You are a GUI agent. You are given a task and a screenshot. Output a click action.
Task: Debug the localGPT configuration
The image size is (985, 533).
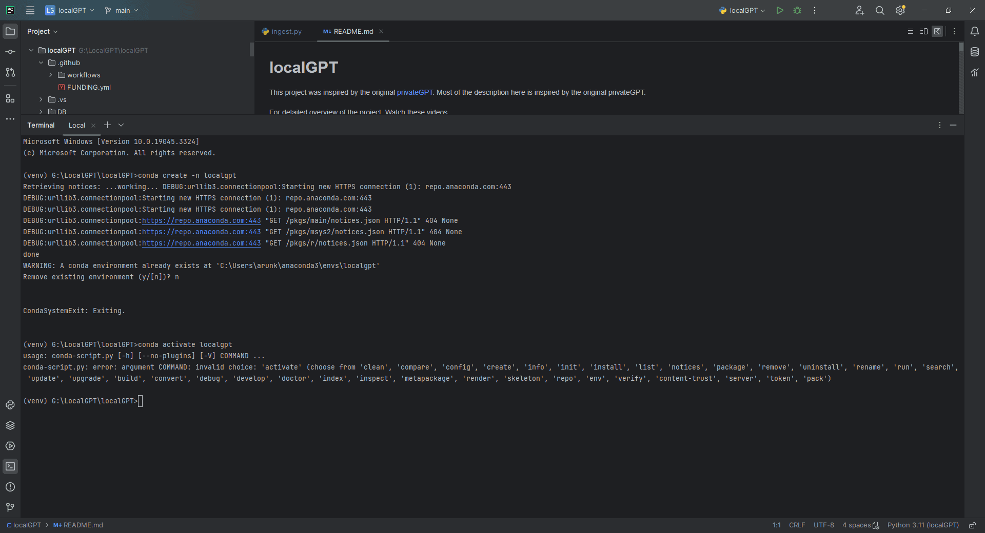797,10
